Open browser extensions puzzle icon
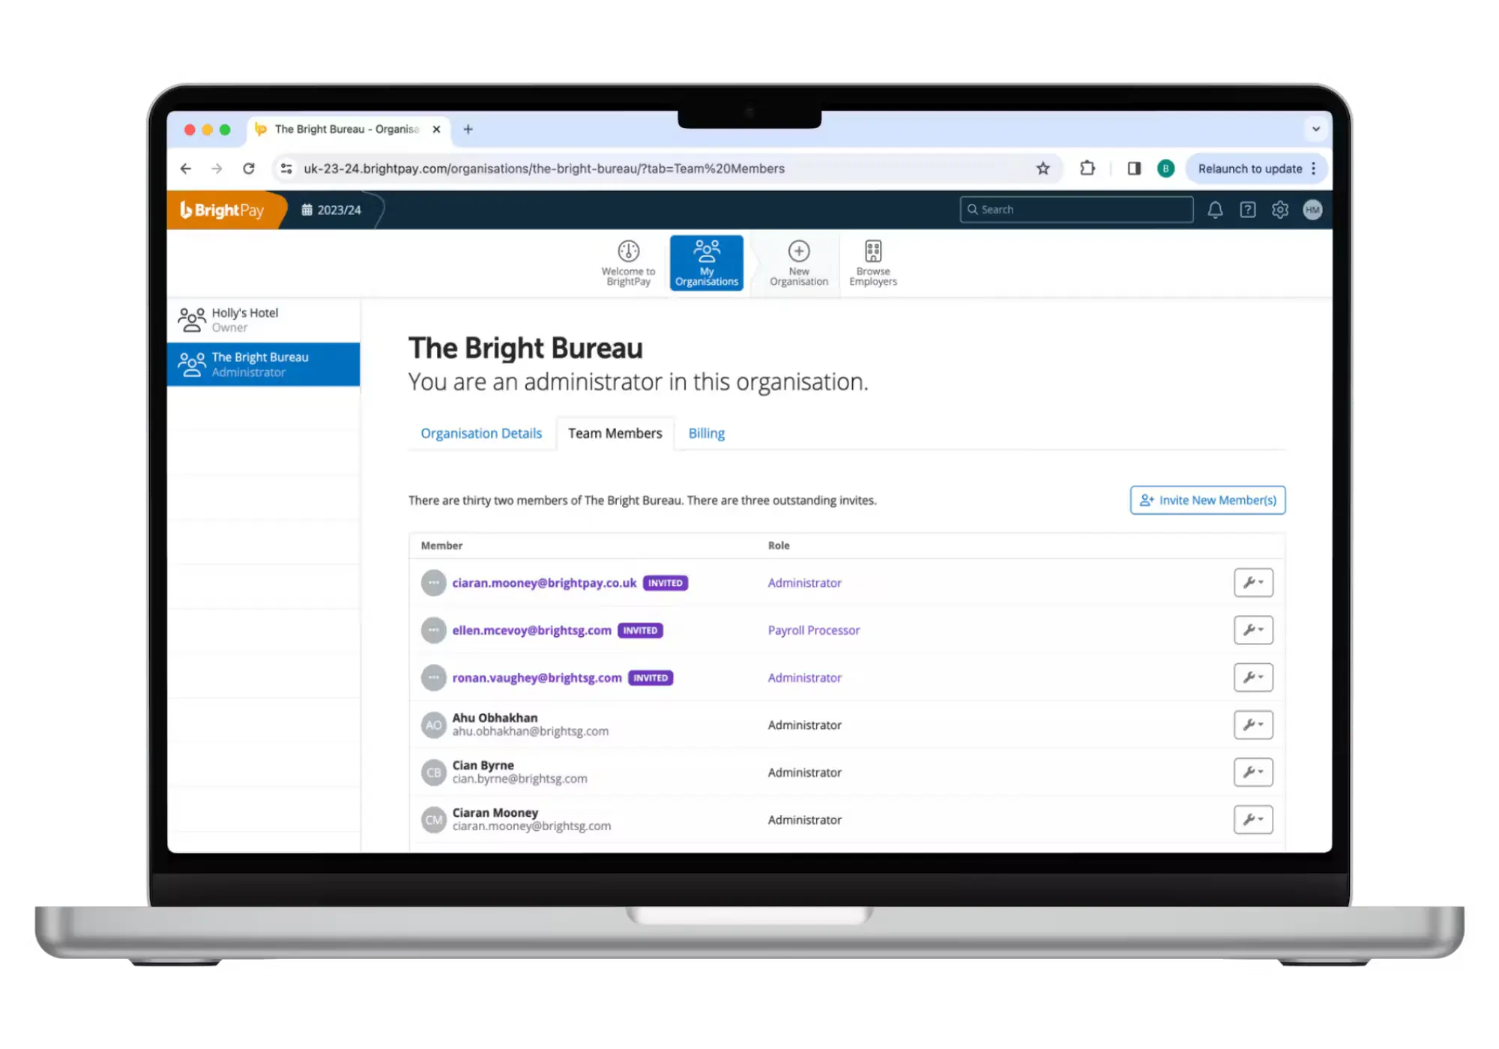Image resolution: width=1499 pixels, height=1049 pixels. [x=1087, y=169]
